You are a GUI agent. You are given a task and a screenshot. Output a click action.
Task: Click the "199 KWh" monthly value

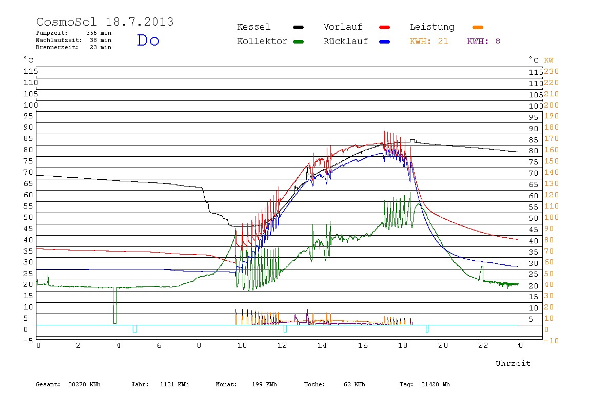[264, 384]
